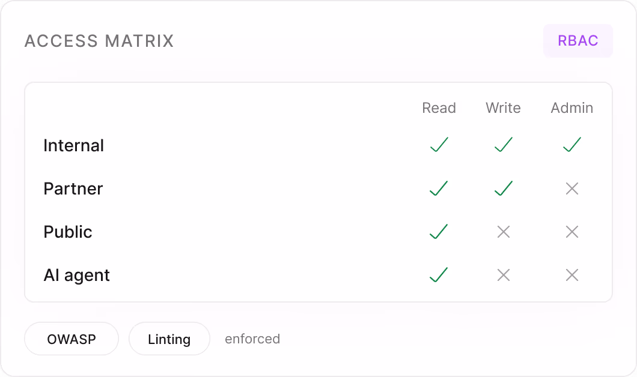Screen dimensions: 637x377
Task: Select the AI agent row label
Action: (x=76, y=276)
